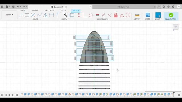This screenshot has width=182, height=102.
Task: Click the Select tool icon
Action: 158,15
